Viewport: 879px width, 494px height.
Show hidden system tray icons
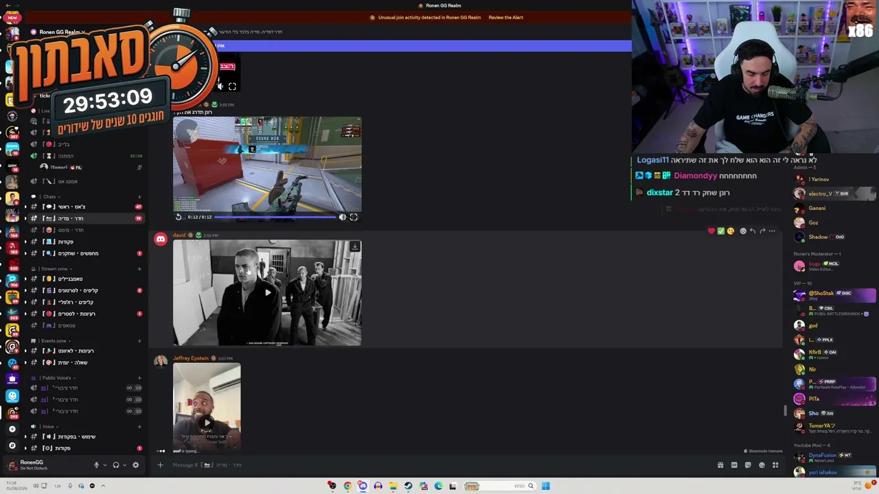pos(103,486)
